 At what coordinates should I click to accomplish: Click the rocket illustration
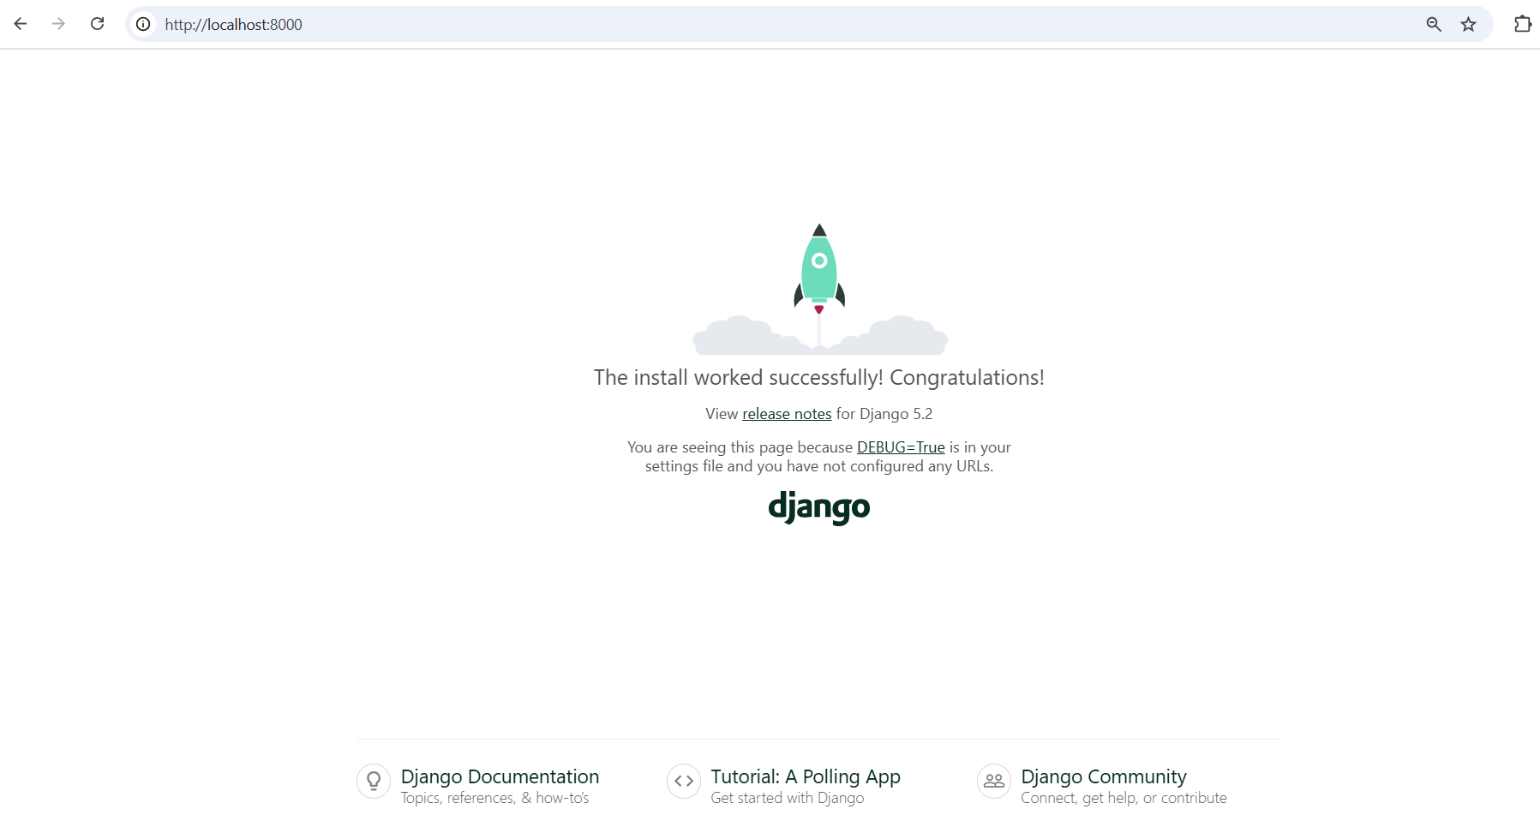(819, 289)
